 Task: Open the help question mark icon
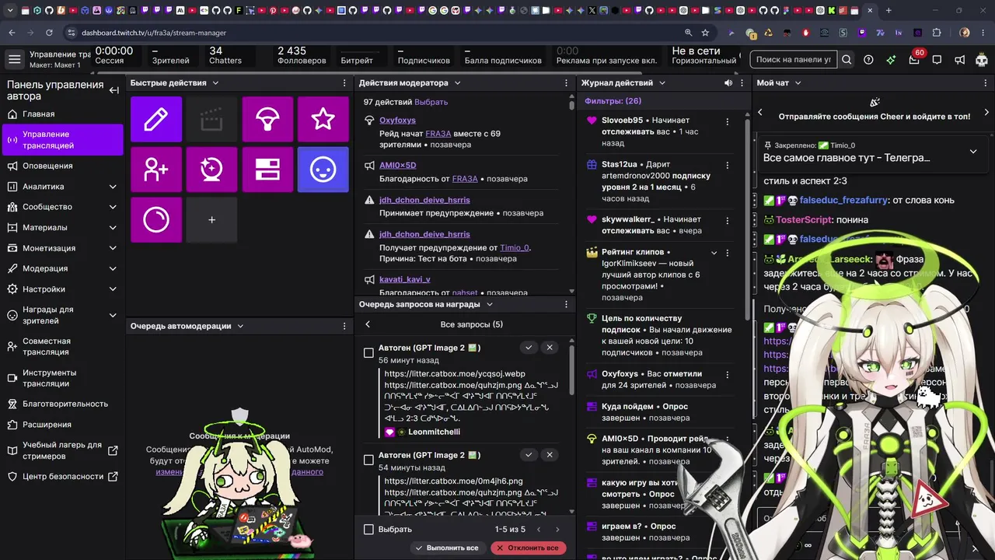click(x=868, y=60)
